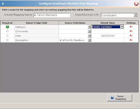Open Default Value dropdown showing Family members
The width and height of the screenshot is (140, 109).
point(122,27)
